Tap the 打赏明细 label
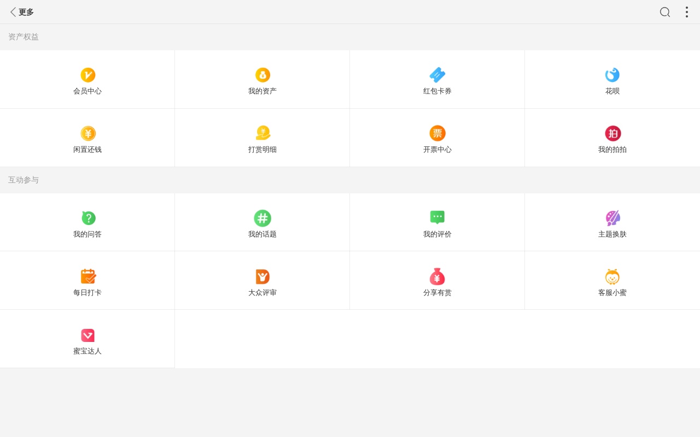 [x=262, y=150]
